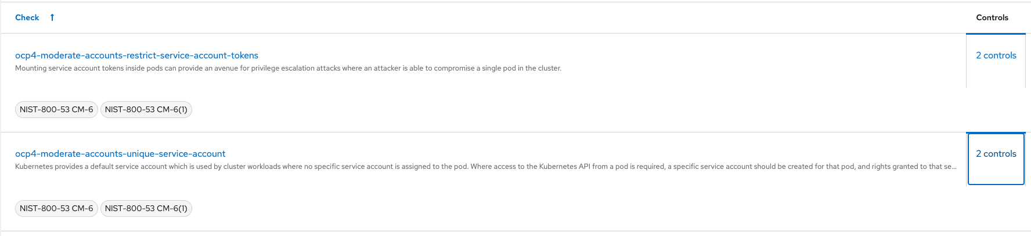Image resolution: width=1031 pixels, height=236 pixels.
Task: Open the ocp4-moderate-accounts-unique-service-account check
Action: point(120,154)
